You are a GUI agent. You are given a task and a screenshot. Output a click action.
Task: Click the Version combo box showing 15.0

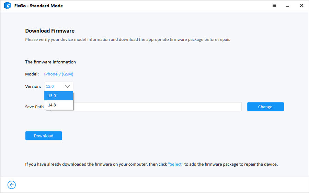click(55, 86)
